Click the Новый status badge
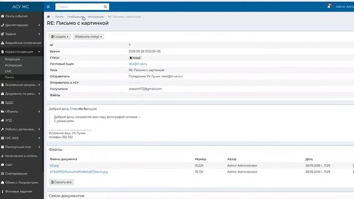 coord(135,57)
